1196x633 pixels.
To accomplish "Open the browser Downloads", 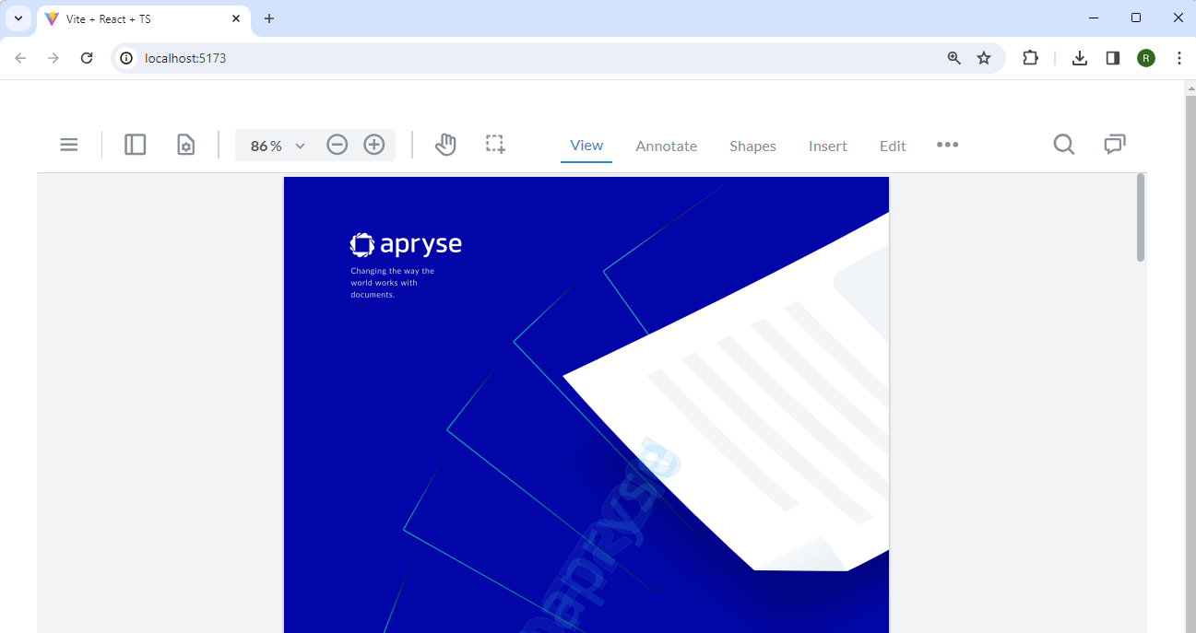I will click(1080, 58).
